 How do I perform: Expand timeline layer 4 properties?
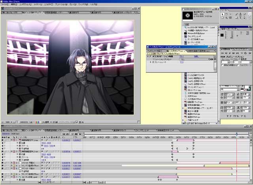11,166
